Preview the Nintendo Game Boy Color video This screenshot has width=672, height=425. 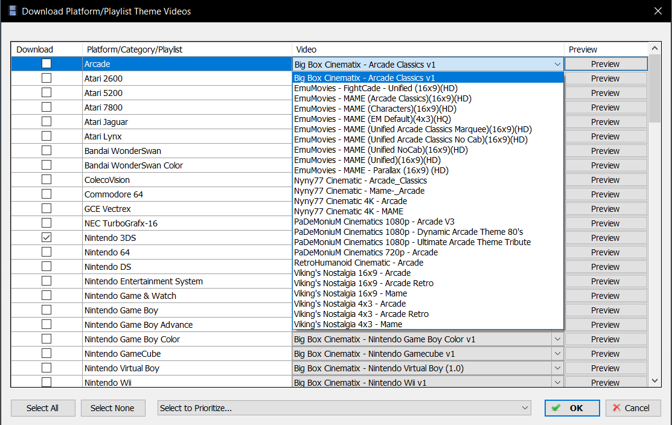606,339
